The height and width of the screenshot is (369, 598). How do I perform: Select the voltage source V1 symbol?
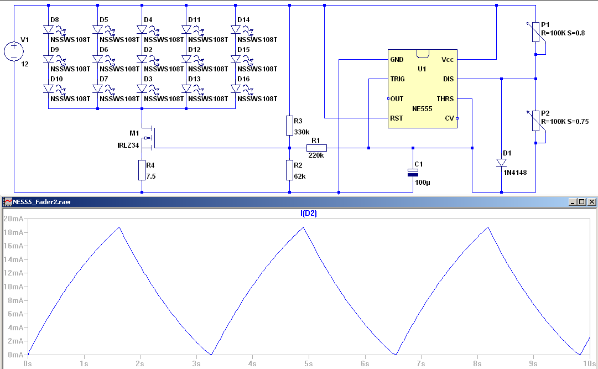point(15,50)
